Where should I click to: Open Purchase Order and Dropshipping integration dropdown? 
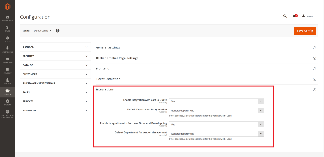tap(216, 124)
